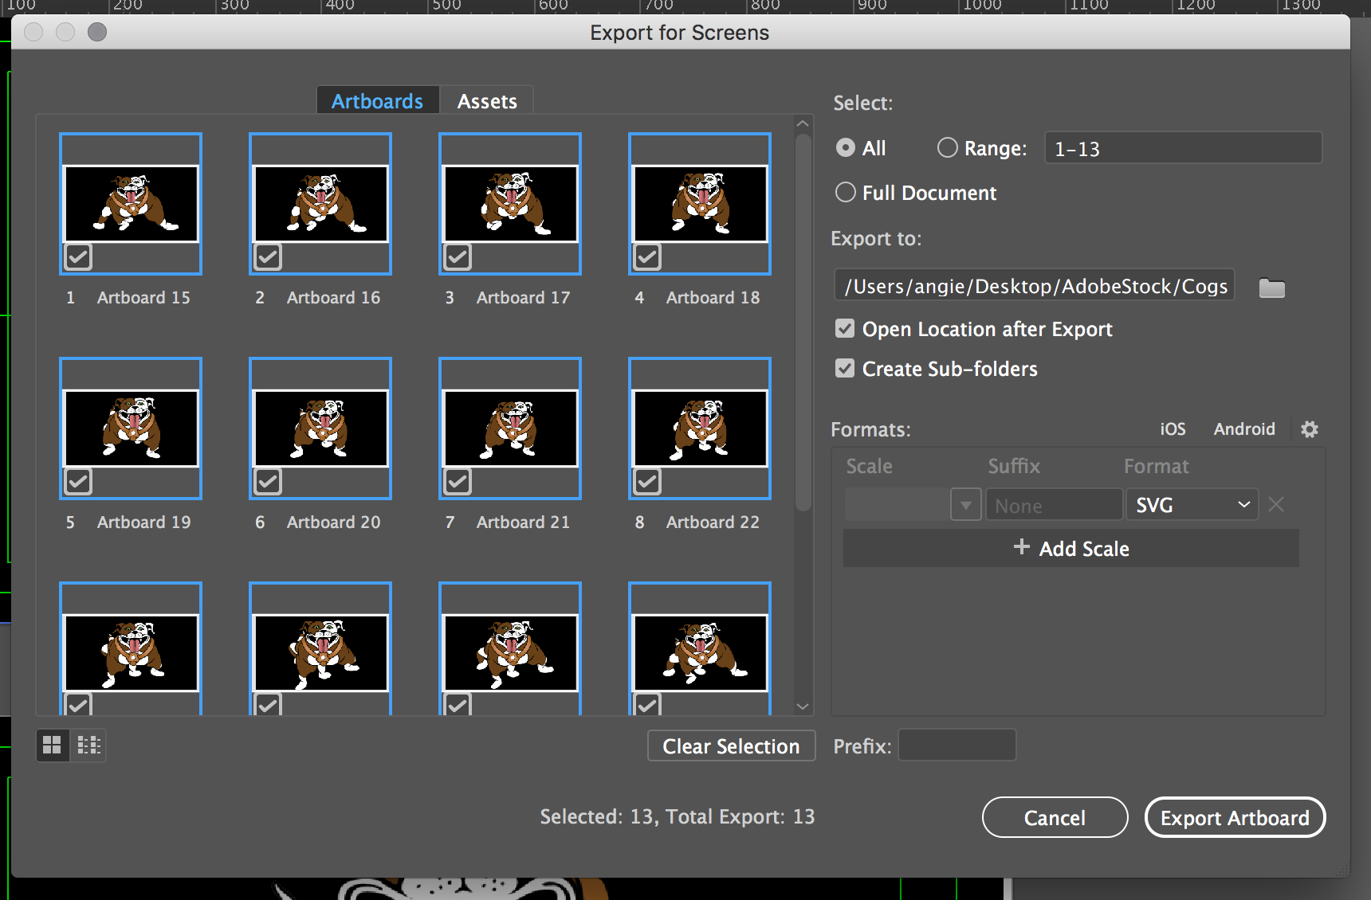The height and width of the screenshot is (900, 1371).
Task: Click the Artboard 22 name label
Action: tap(713, 522)
